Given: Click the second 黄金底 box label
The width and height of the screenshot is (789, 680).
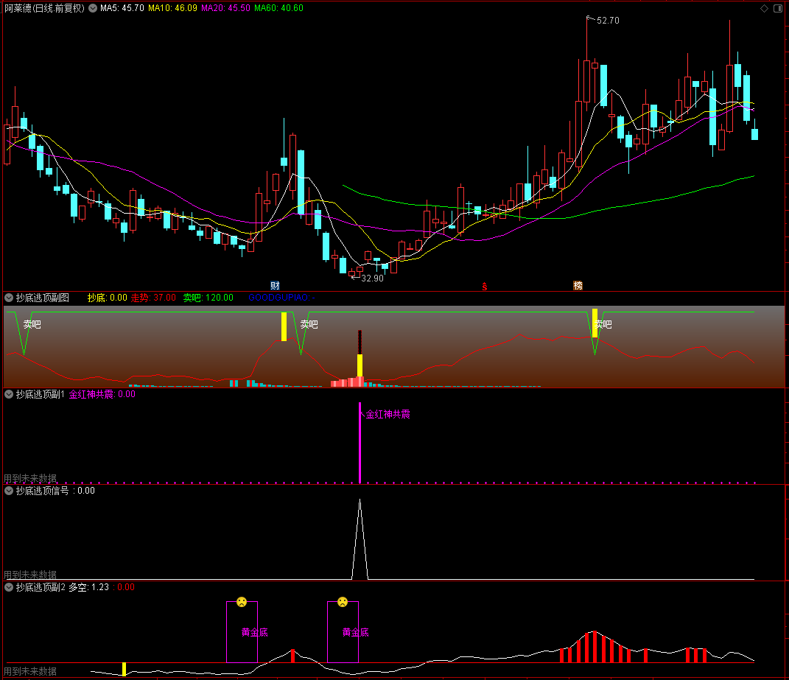Looking at the screenshot, I should [x=356, y=632].
